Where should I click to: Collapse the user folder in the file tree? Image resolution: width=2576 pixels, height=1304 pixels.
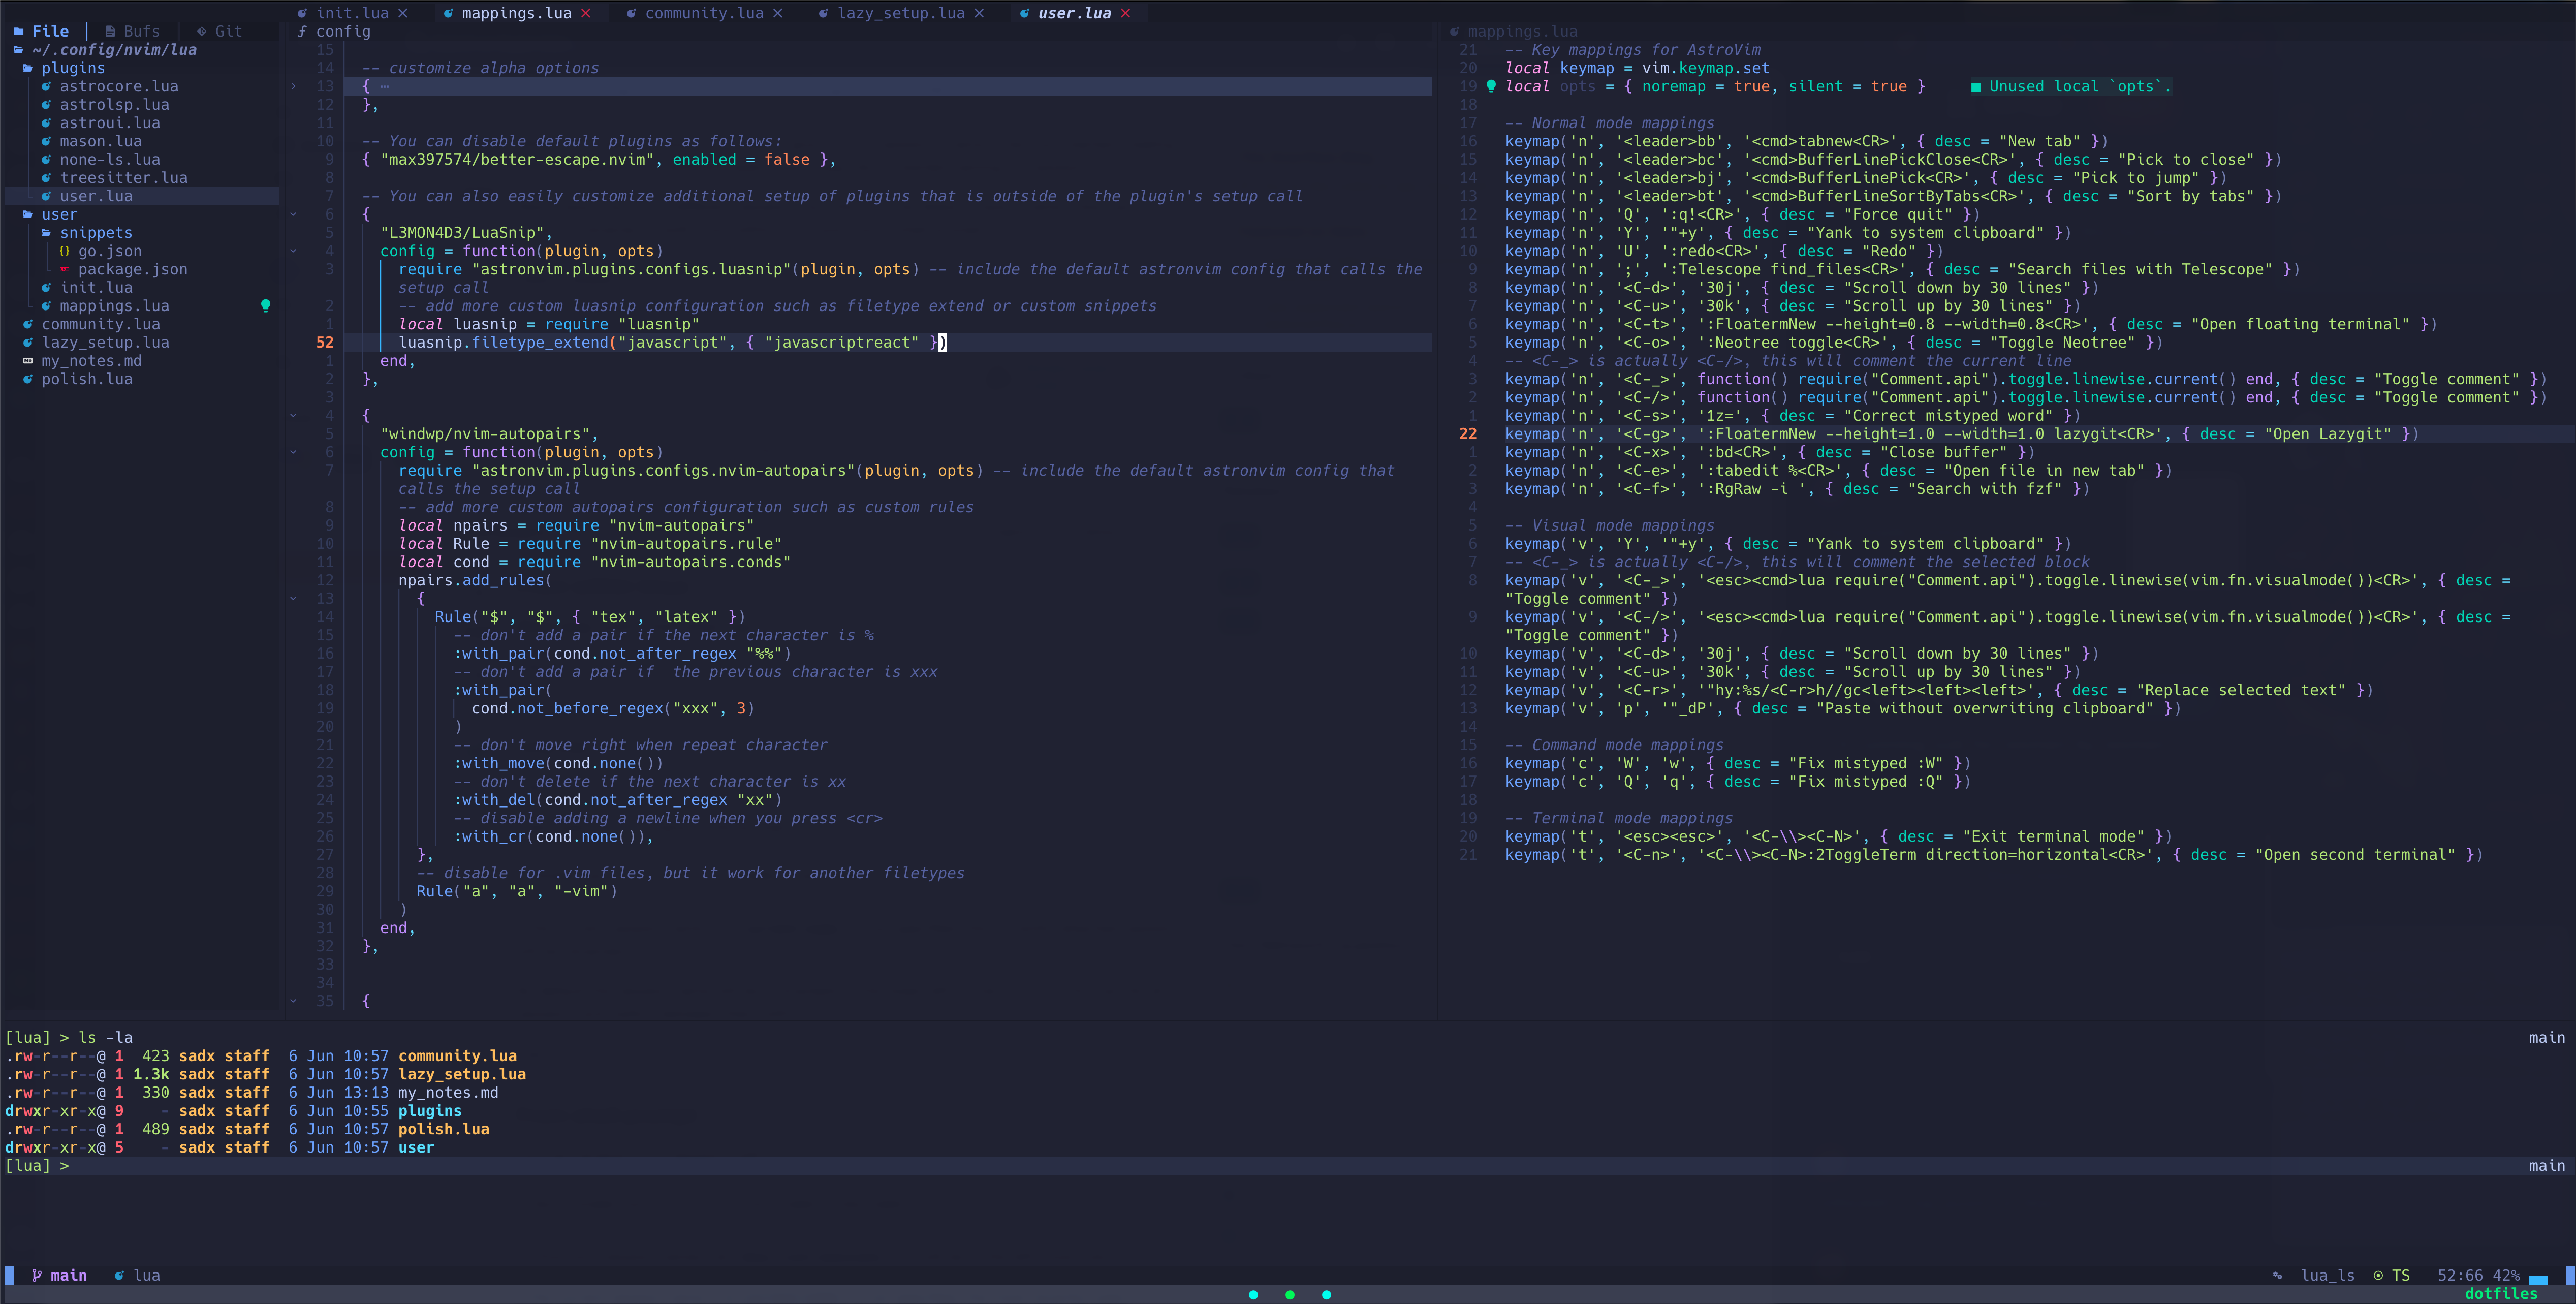click(x=50, y=215)
